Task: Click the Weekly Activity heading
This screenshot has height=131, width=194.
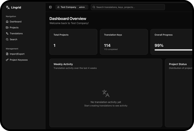Action: point(63,64)
